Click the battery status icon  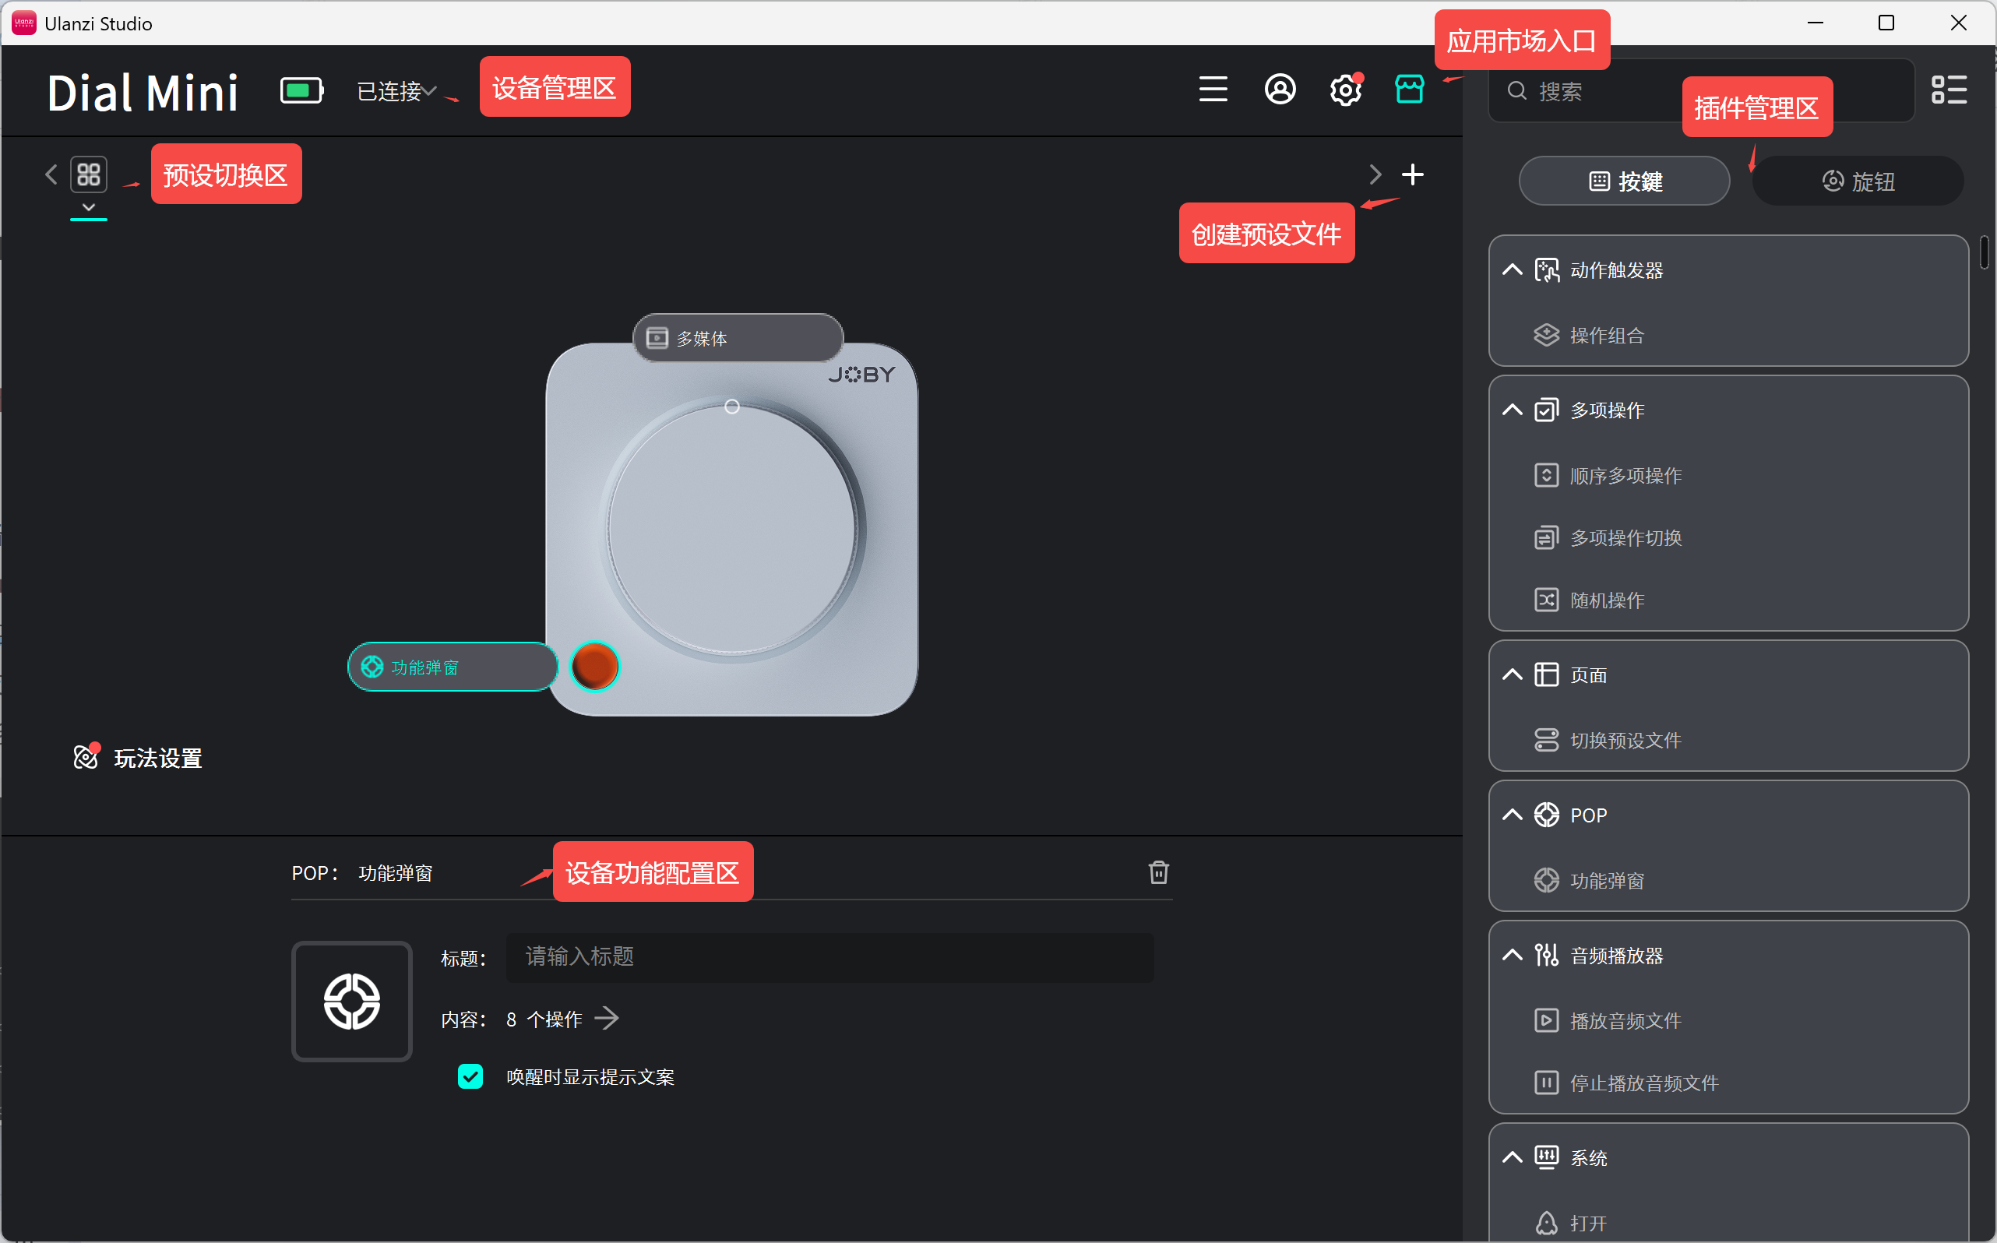coord(301,90)
